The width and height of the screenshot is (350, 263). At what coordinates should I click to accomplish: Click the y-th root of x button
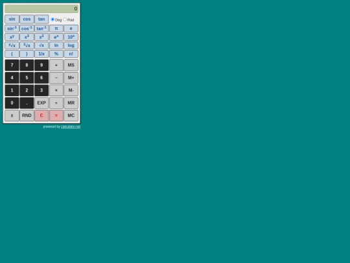(12, 45)
